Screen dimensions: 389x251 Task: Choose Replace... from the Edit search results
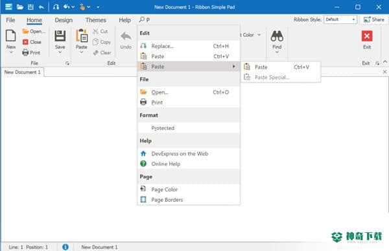(188, 46)
